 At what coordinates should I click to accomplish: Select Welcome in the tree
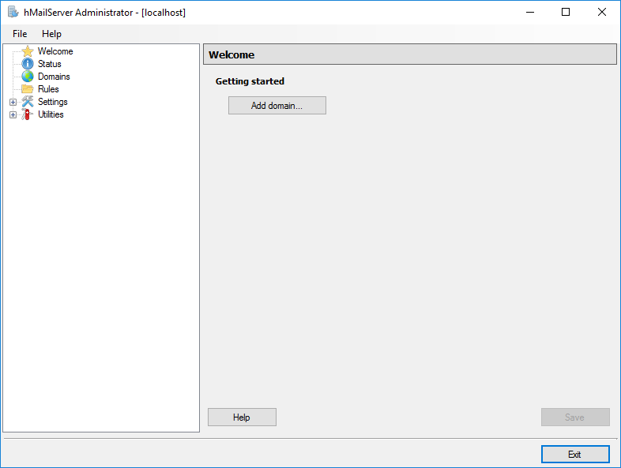click(55, 51)
